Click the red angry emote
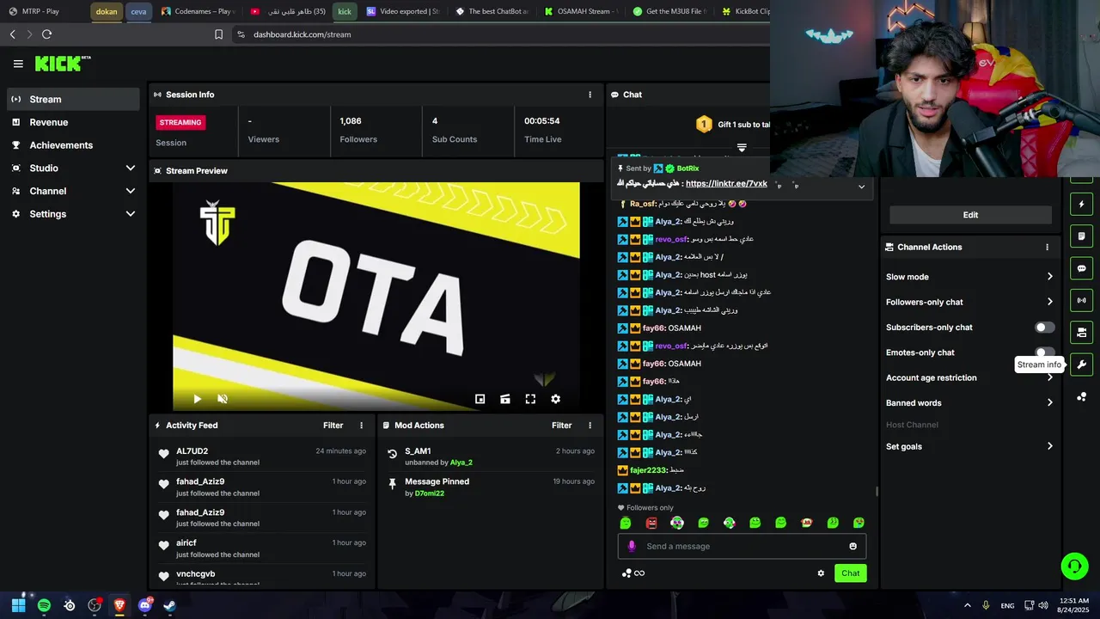Screen dimensions: 1100x619 pos(651,523)
